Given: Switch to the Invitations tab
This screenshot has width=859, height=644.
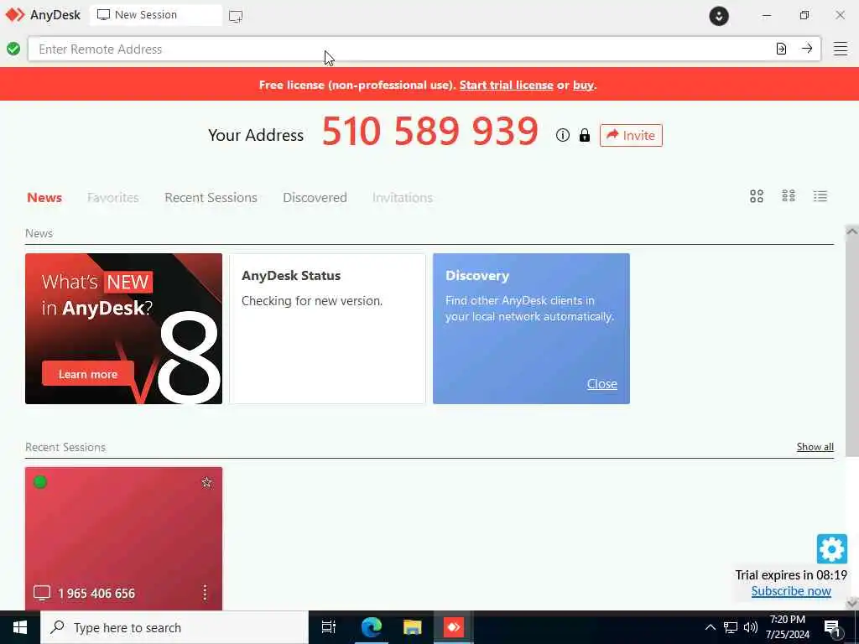Looking at the screenshot, I should coord(403,198).
